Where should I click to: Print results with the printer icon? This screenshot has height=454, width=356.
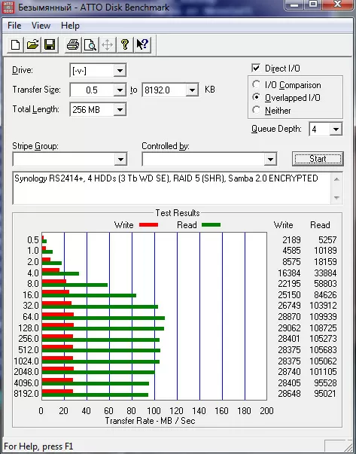73,45
